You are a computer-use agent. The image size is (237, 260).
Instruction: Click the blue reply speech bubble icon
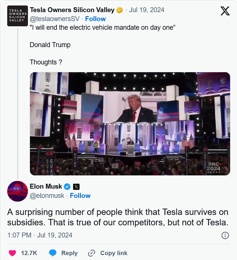[53, 253]
